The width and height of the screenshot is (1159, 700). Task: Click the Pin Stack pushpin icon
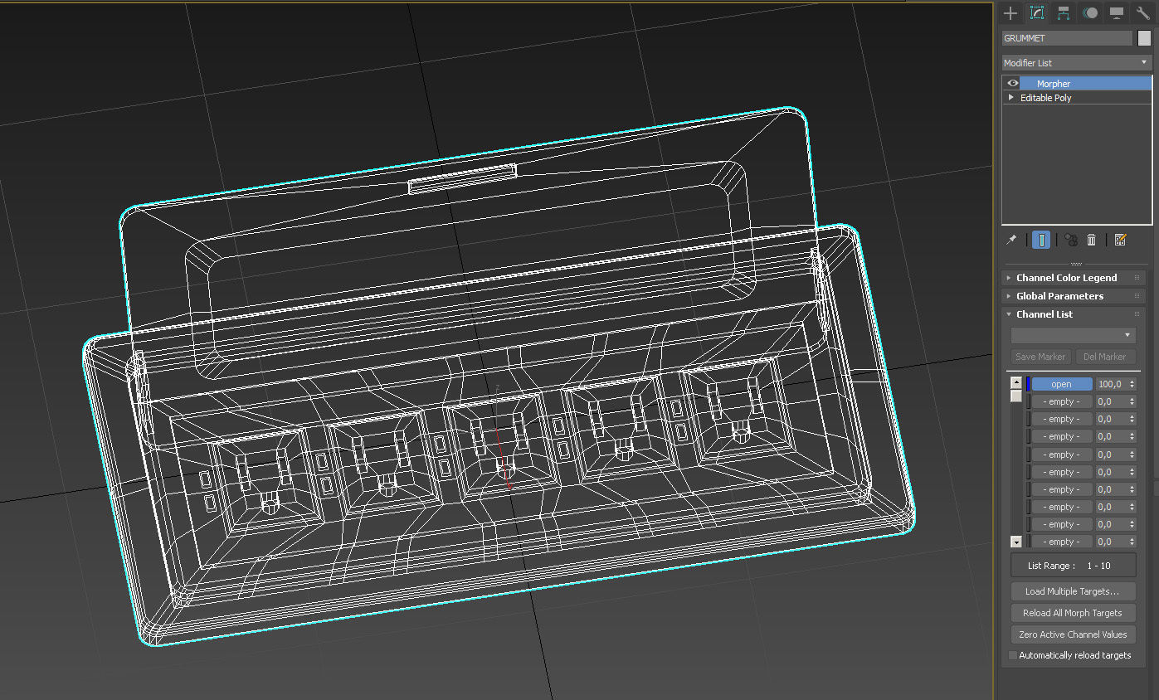click(1011, 240)
